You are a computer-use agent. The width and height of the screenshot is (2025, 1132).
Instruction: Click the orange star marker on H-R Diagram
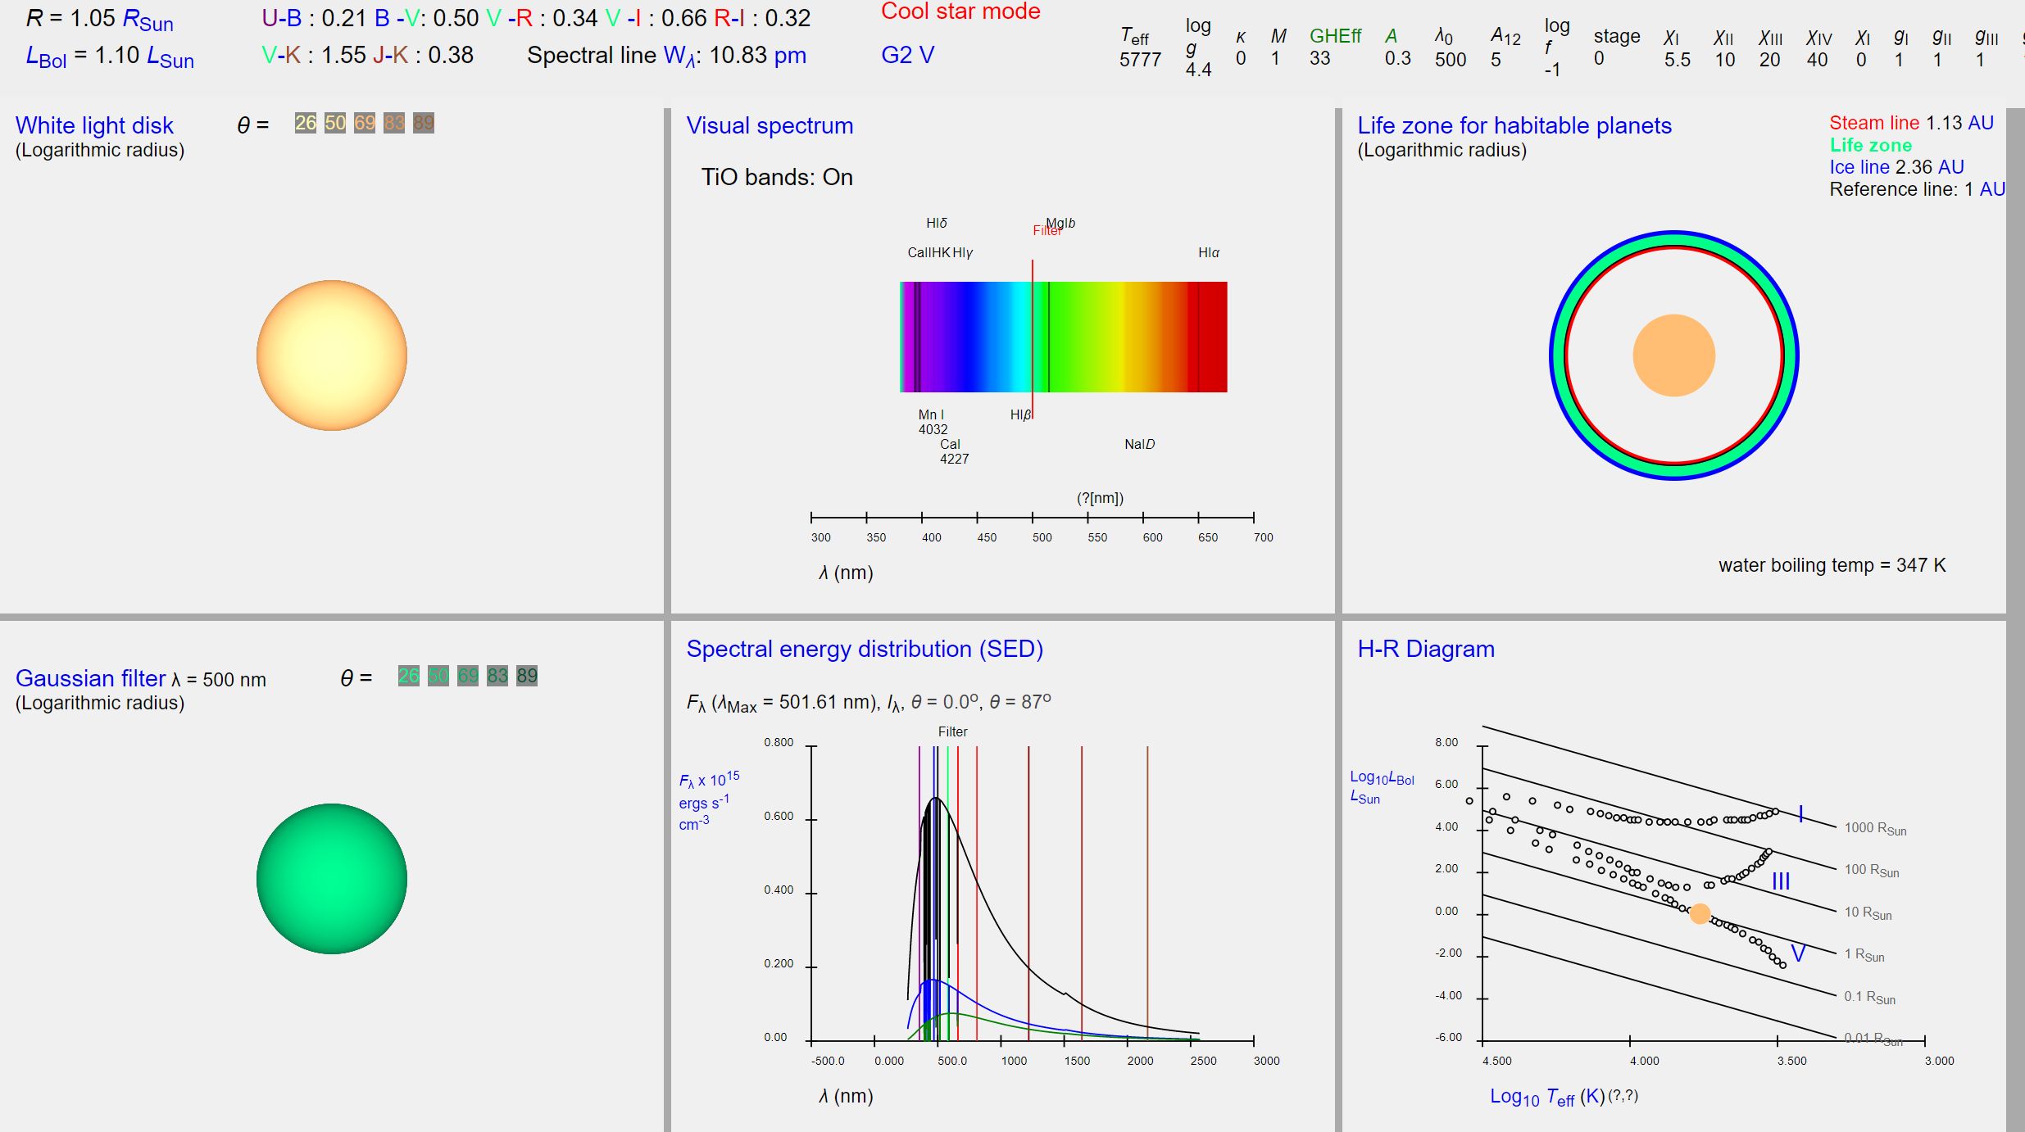[1700, 913]
